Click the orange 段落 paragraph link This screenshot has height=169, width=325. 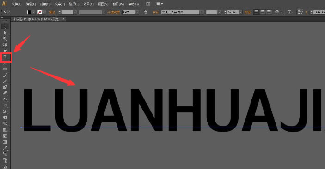(248, 12)
